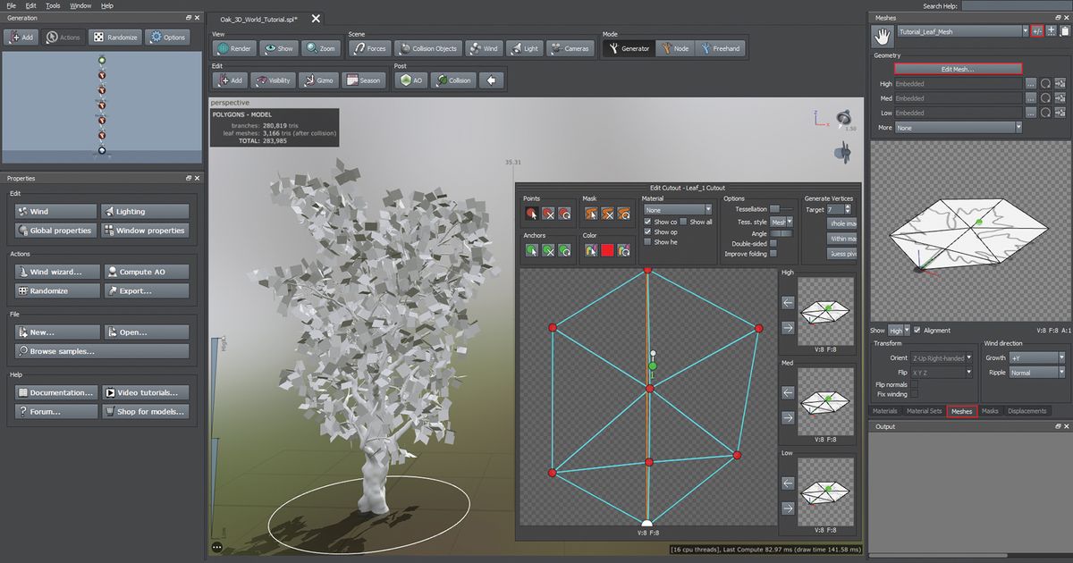This screenshot has height=563, width=1073.
Task: Click the red color swatch in the Color group
Action: 605,249
